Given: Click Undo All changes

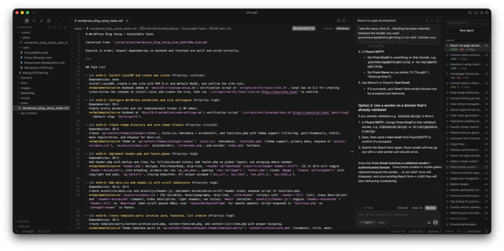Looking at the screenshot, I should [x=403, y=208].
